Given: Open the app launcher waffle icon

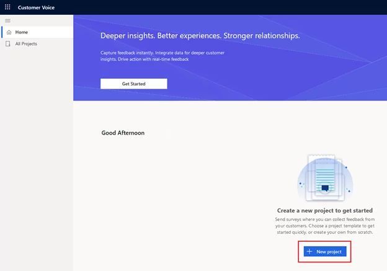Looking at the screenshot, I should [7, 7].
